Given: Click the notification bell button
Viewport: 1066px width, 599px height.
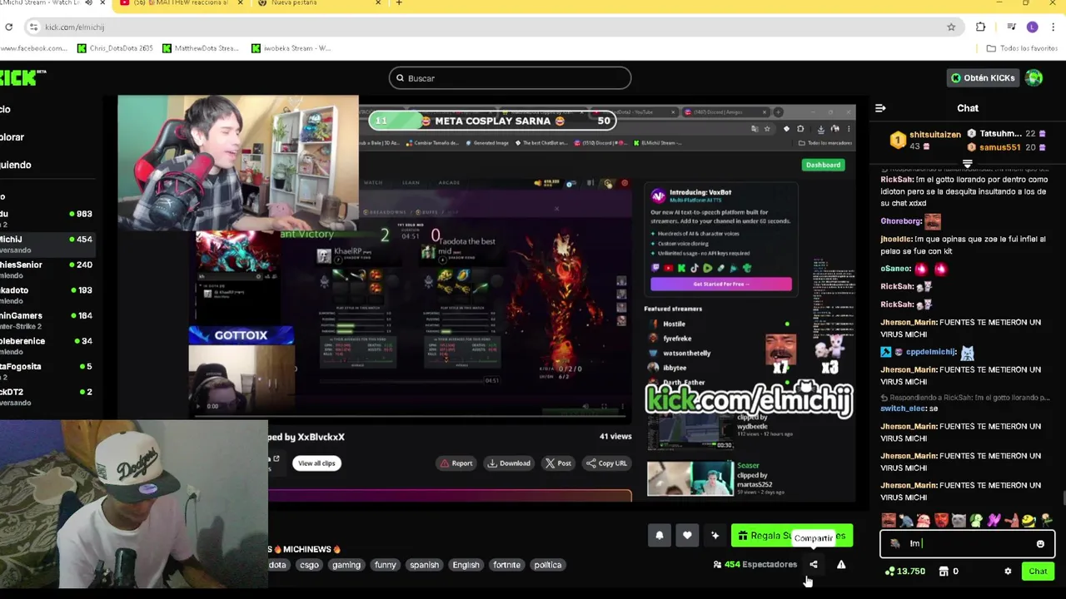Looking at the screenshot, I should tap(660, 536).
